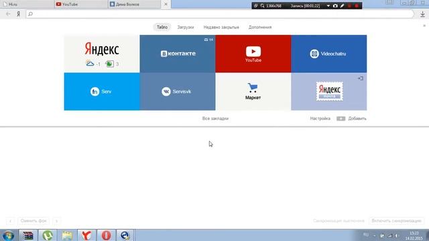The height and width of the screenshot is (241, 429).
Task: Click the volume icon in system tray
Action: pyautogui.click(x=397, y=236)
